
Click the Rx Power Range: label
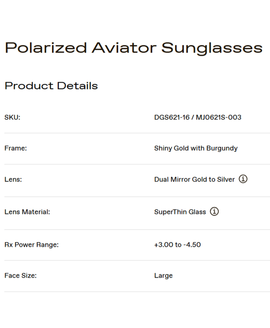tap(31, 245)
